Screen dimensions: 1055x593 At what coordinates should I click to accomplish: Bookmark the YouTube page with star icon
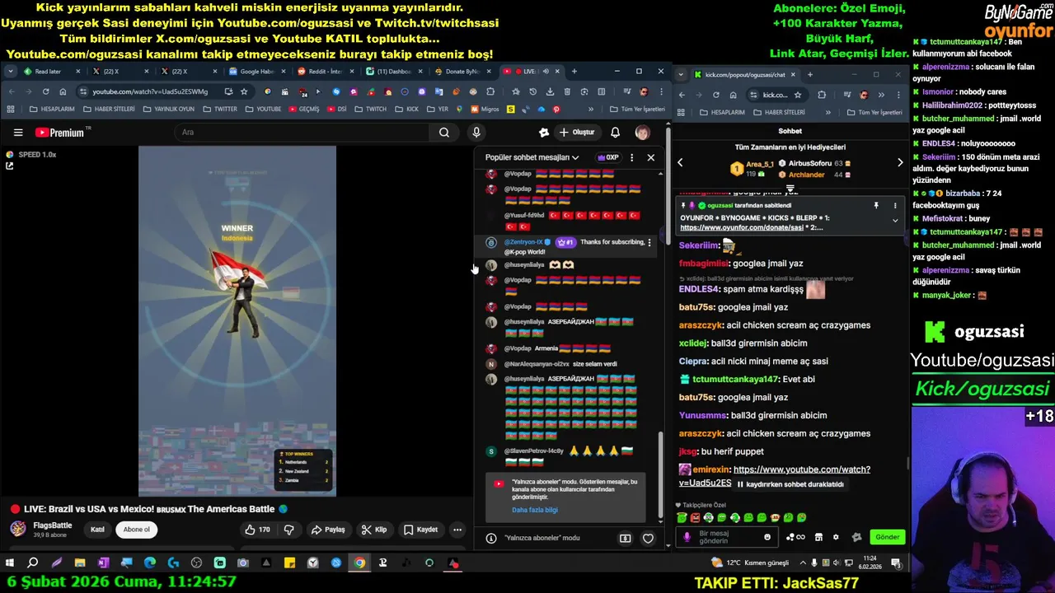pyautogui.click(x=244, y=91)
